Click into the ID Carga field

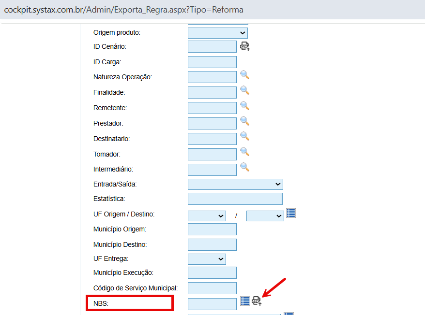pos(212,62)
